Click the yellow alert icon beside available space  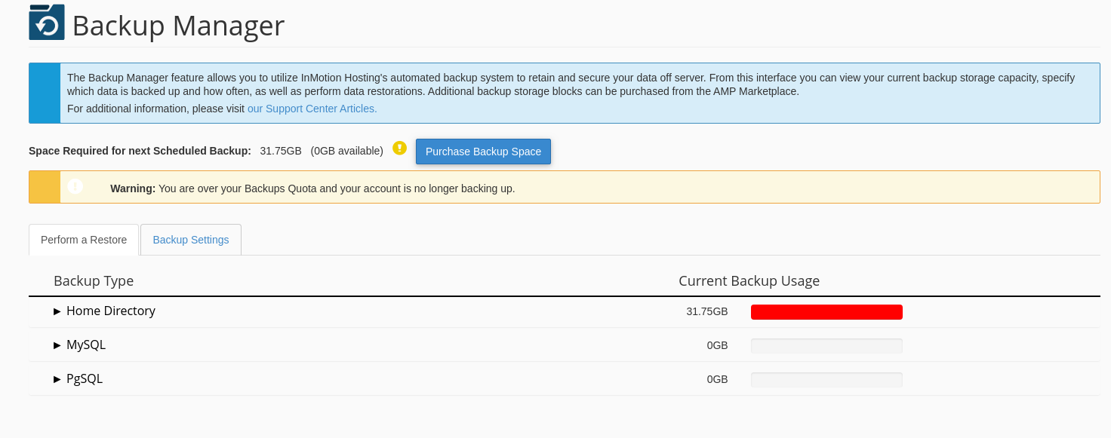pos(400,149)
